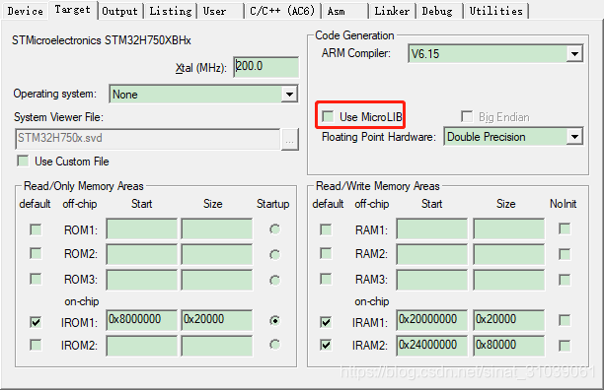Click the ROM2 Size field
The height and width of the screenshot is (390, 604).
[217, 254]
